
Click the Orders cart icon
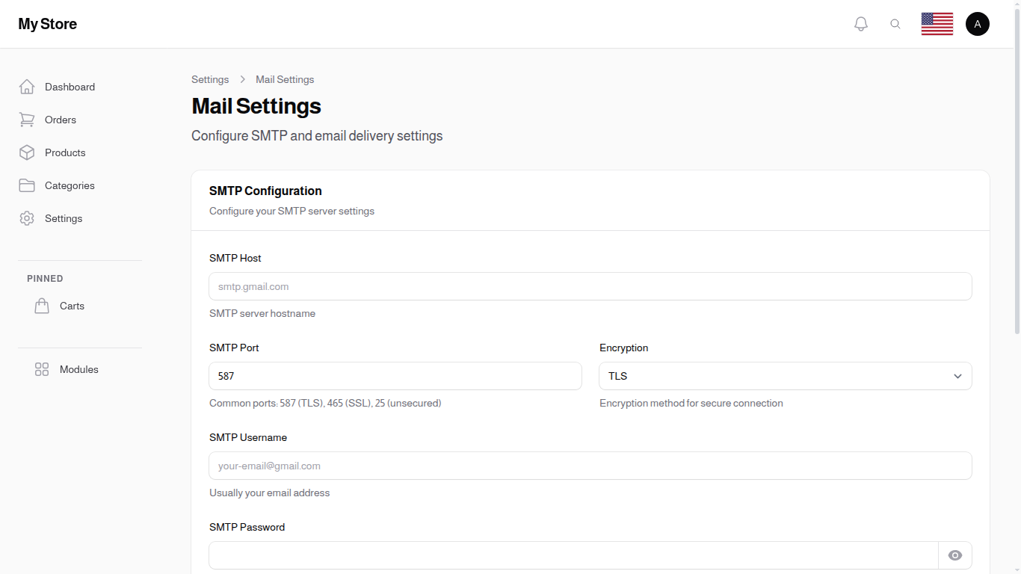coord(27,120)
